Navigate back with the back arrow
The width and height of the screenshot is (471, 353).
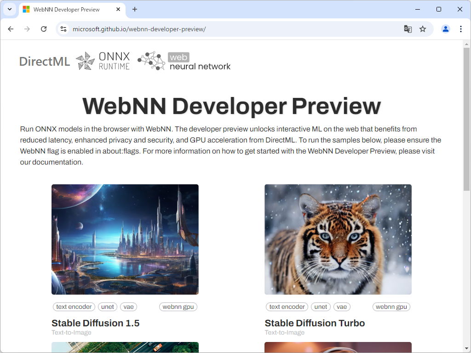[11, 28]
